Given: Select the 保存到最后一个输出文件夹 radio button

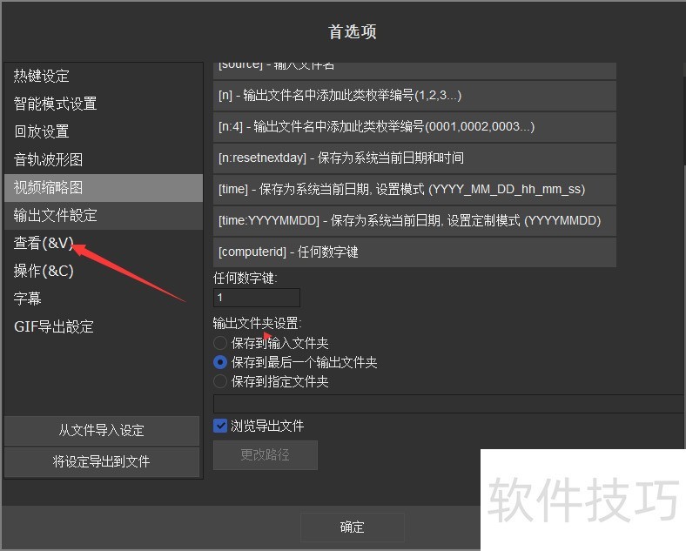Looking at the screenshot, I should tap(220, 363).
